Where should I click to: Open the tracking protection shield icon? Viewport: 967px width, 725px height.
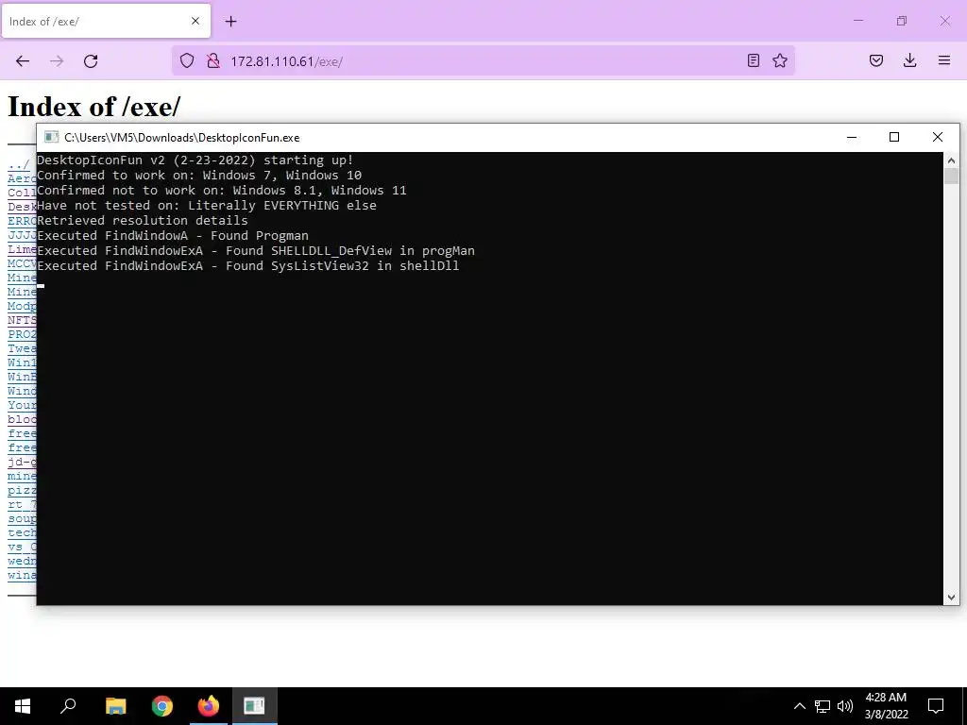click(x=187, y=60)
